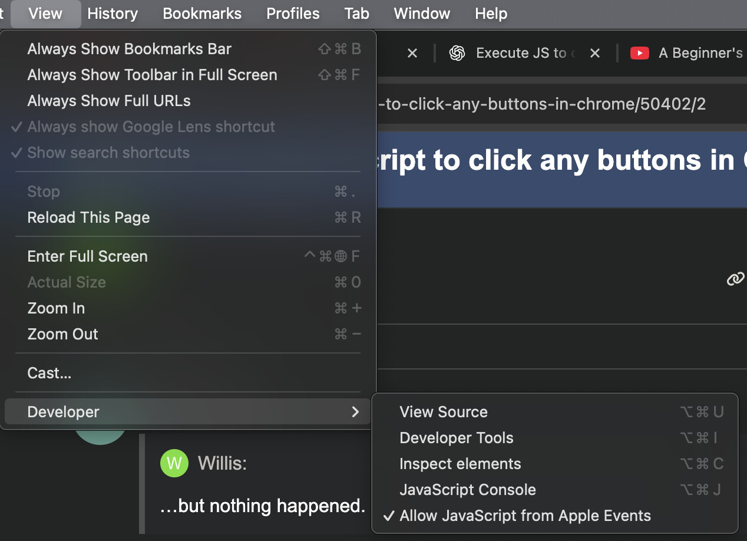This screenshot has height=541, width=747.
Task: Toggle Always Show Bookmarks Bar
Action: 129,49
